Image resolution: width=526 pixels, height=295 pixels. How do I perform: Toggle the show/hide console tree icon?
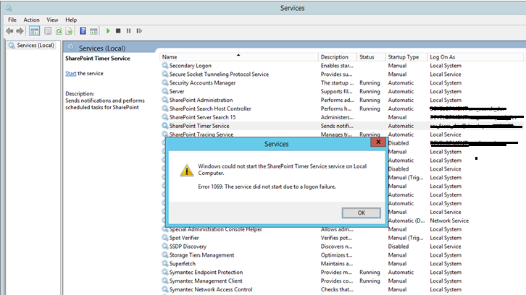pyautogui.click(x=34, y=31)
